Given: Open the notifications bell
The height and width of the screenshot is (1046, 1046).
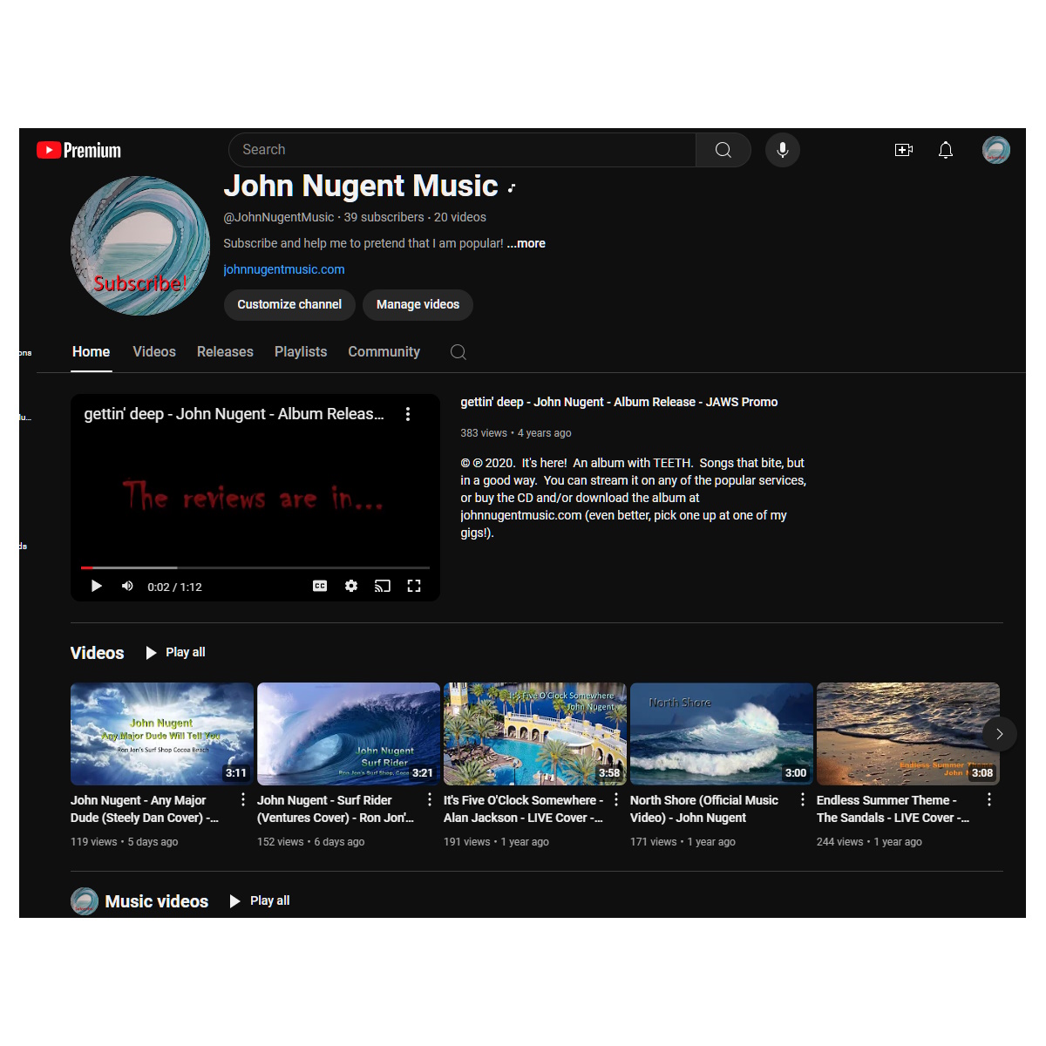Looking at the screenshot, I should click(x=945, y=150).
